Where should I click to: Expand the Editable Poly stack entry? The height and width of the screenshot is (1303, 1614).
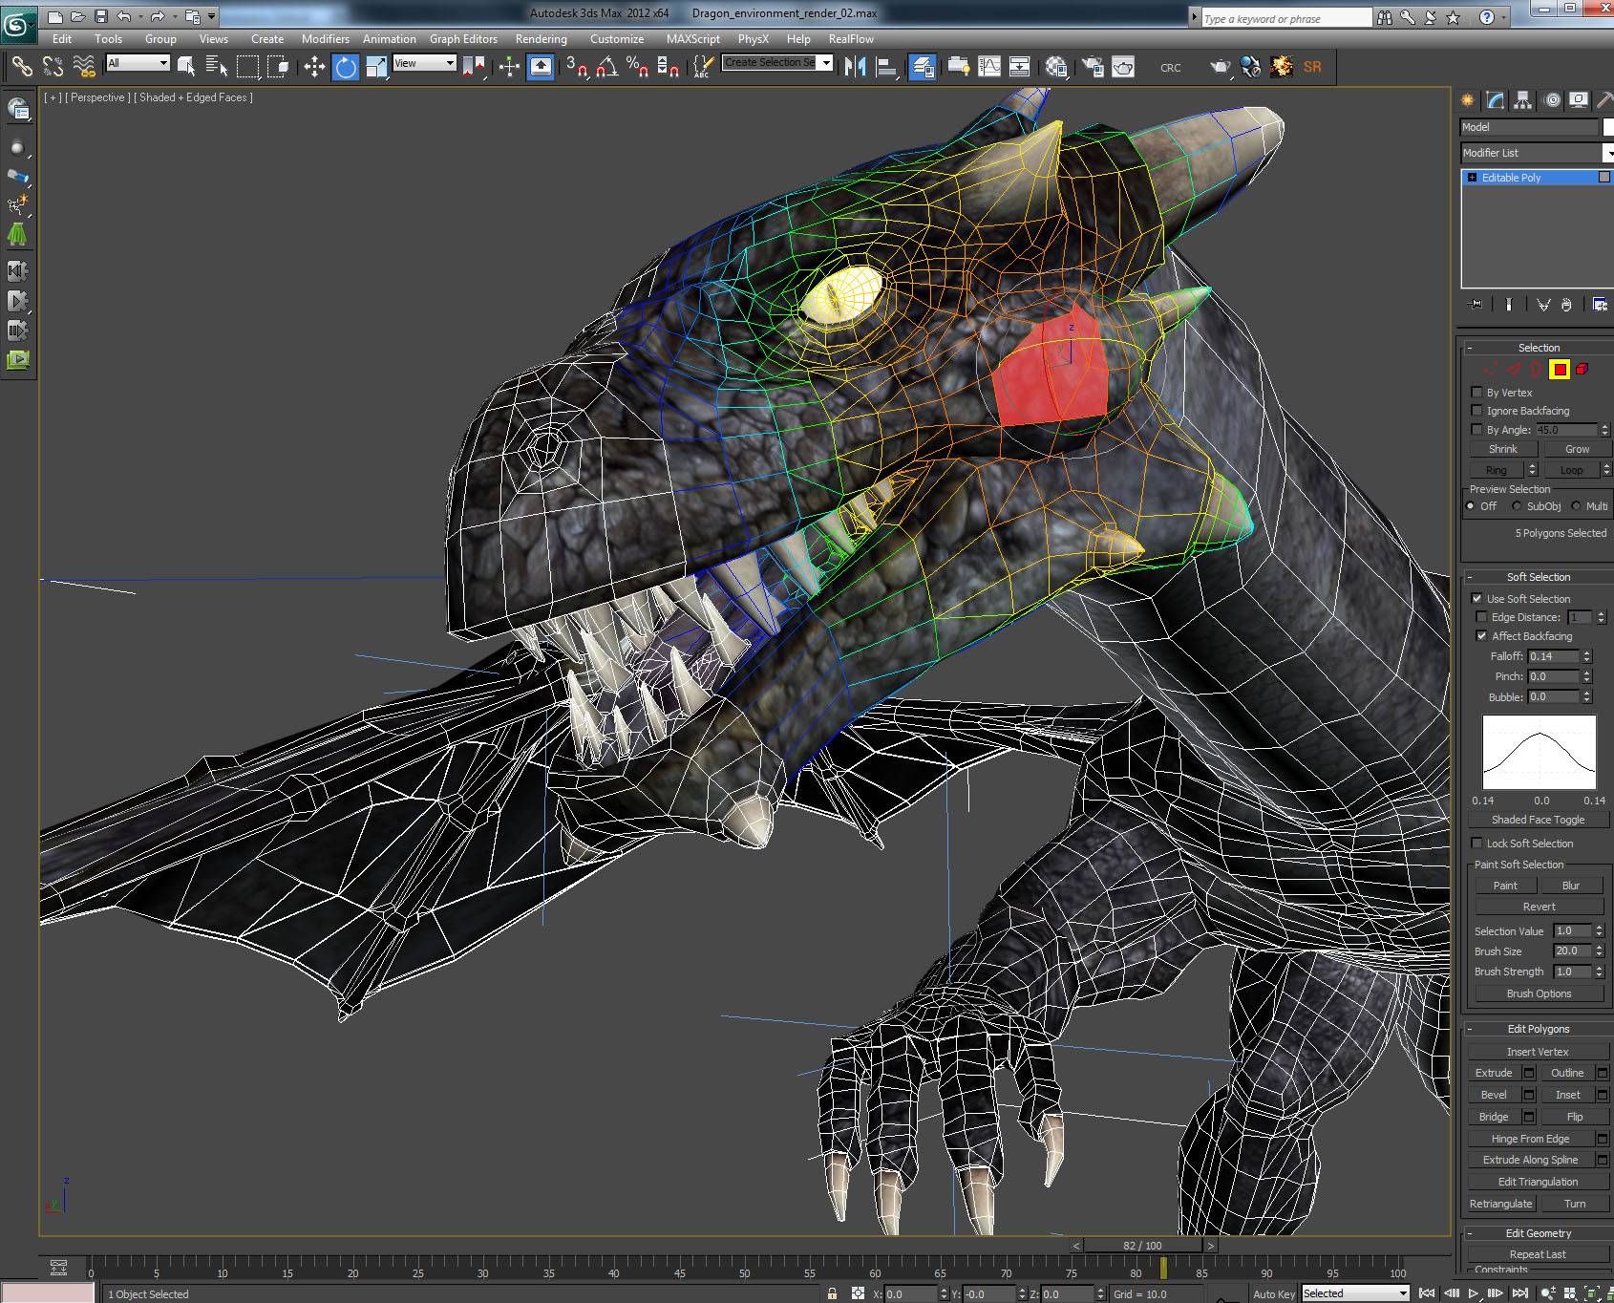(x=1472, y=178)
